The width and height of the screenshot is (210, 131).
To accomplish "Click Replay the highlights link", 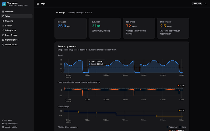I will [10, 123].
